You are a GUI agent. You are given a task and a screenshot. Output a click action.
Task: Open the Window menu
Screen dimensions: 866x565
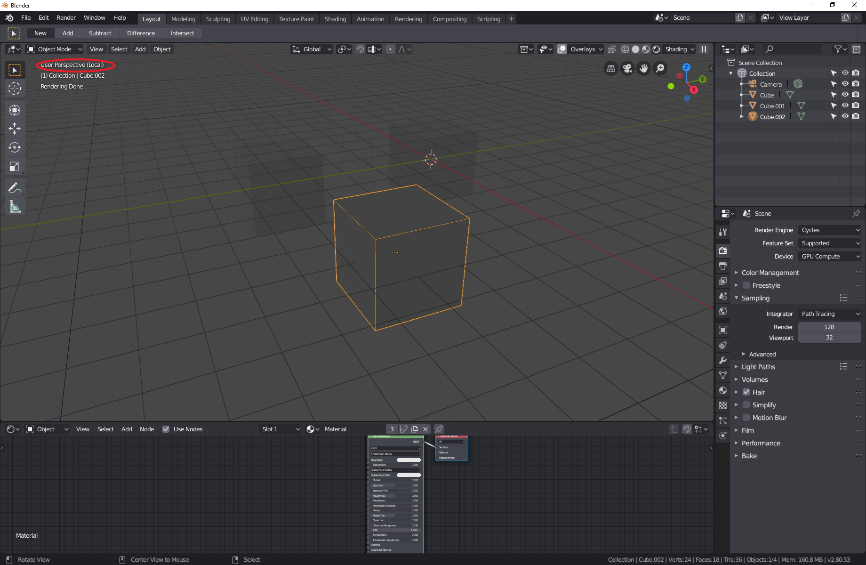click(x=94, y=17)
